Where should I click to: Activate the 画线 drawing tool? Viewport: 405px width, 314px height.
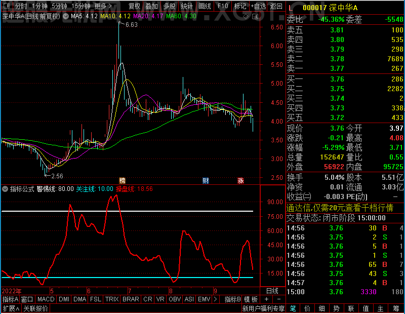pos(205,6)
